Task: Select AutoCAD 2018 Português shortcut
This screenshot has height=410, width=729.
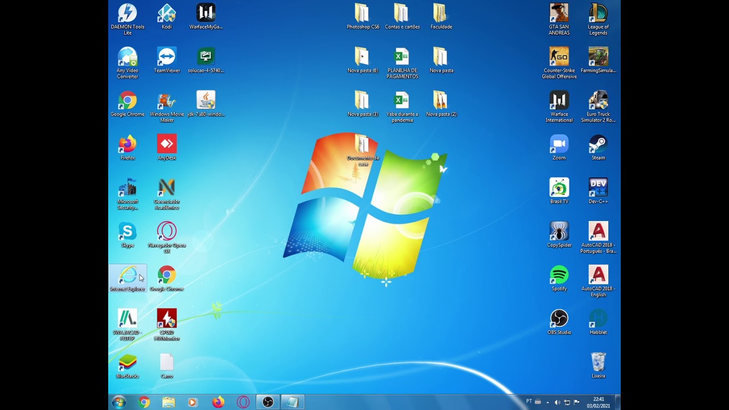Action: [598, 237]
